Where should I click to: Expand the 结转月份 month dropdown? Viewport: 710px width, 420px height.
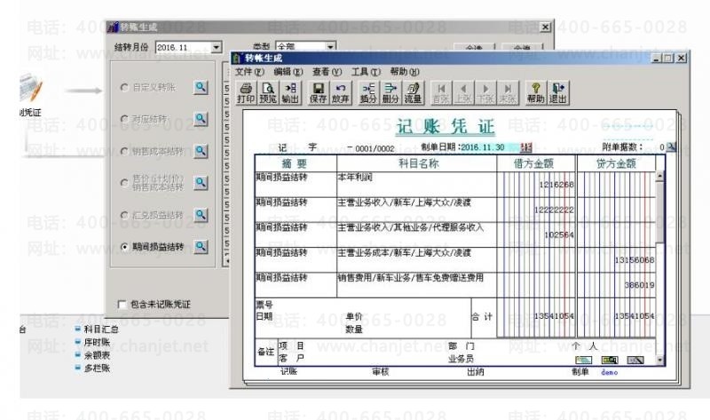pos(217,47)
